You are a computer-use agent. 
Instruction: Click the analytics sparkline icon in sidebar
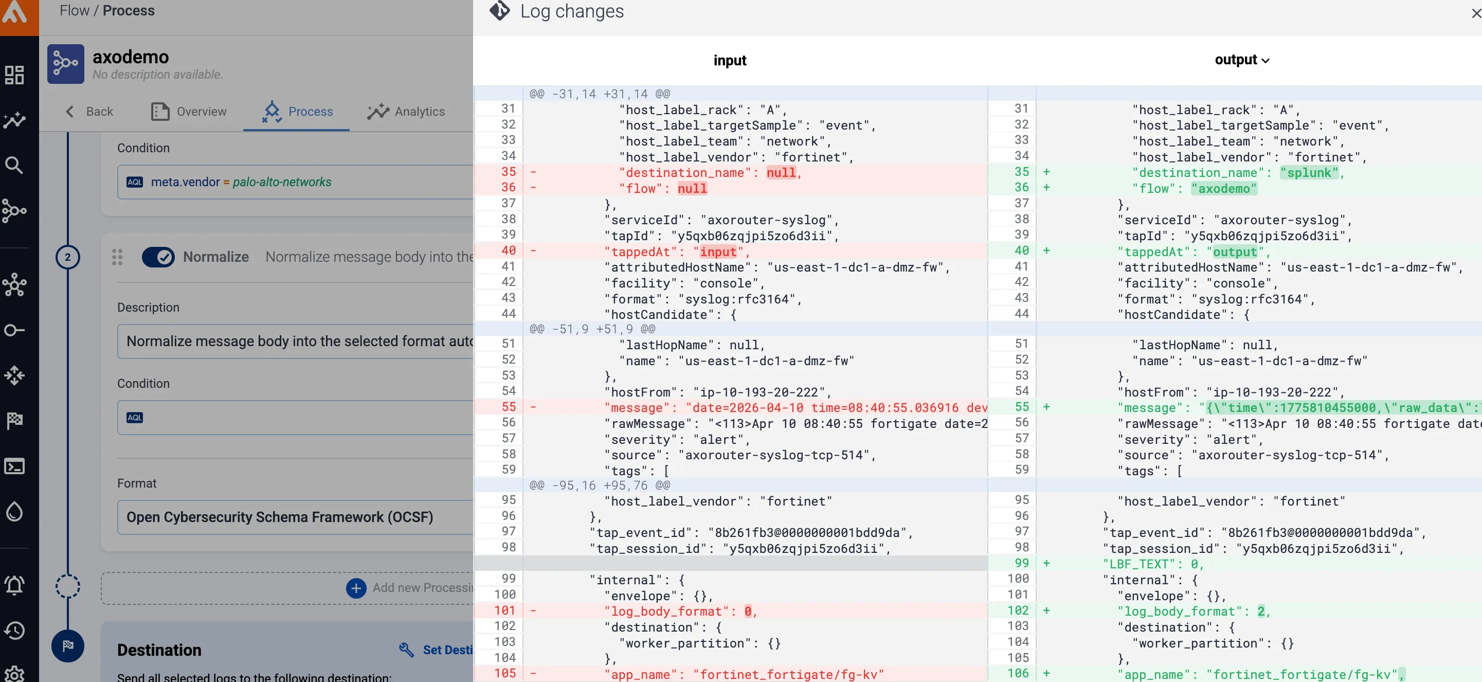click(x=14, y=120)
